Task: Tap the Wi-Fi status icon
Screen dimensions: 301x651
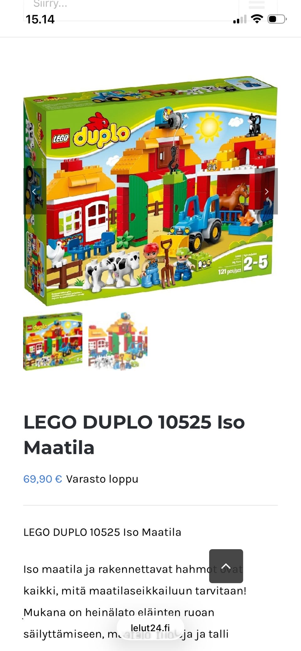Action: pyautogui.click(x=257, y=19)
